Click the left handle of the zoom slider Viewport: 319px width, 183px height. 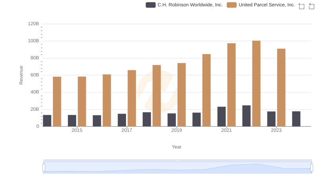tap(44, 168)
